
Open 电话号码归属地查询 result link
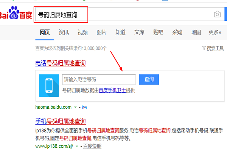coord(61,63)
